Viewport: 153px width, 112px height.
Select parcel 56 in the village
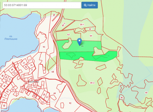[44, 95]
